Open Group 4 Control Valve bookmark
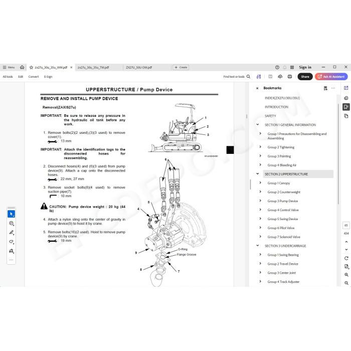Image resolution: width=351 pixels, height=351 pixels. (x=283, y=210)
